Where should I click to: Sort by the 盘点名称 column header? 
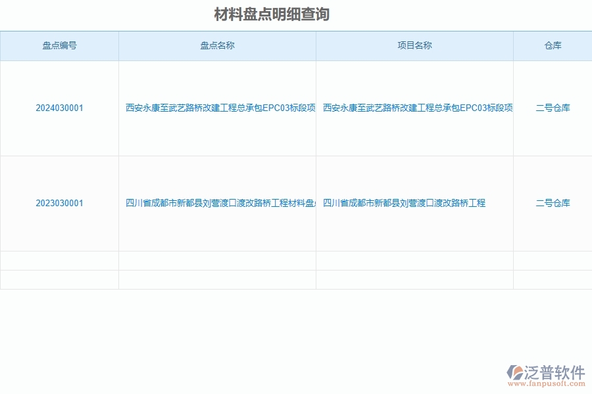coord(217,46)
